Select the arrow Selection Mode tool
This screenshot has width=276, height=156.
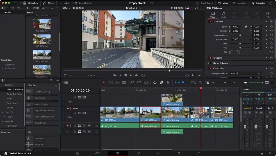[104, 83]
